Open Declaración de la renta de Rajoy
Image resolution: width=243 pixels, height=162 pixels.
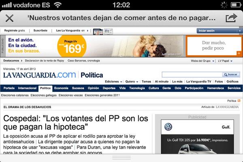[x=45, y=61]
